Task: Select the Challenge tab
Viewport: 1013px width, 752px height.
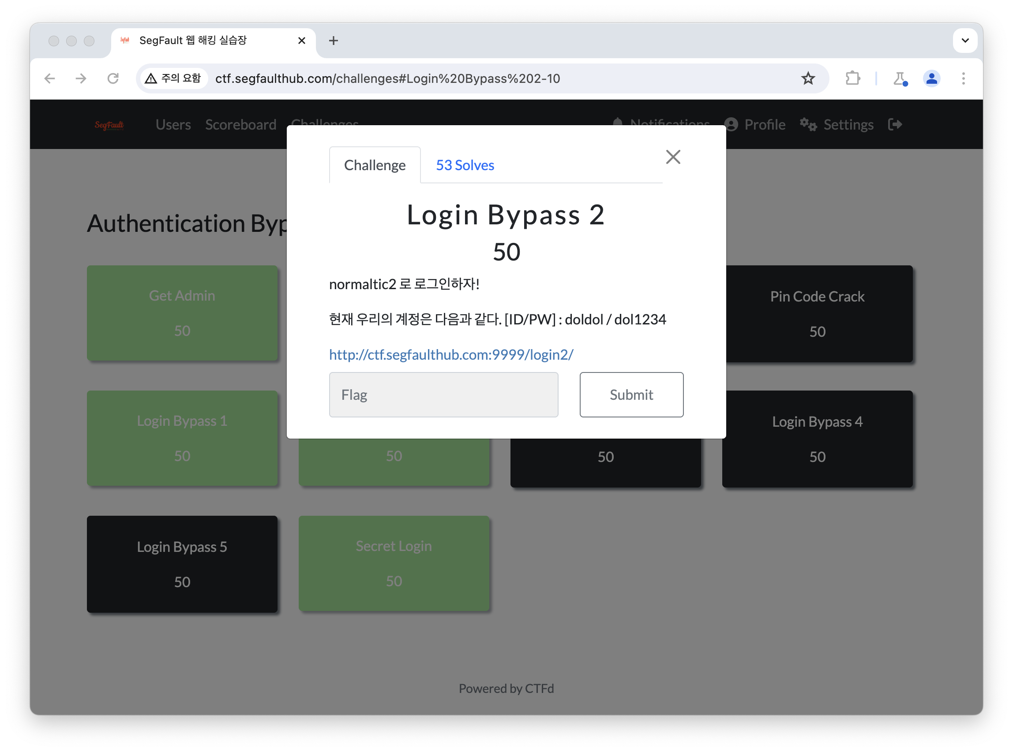Action: [374, 165]
